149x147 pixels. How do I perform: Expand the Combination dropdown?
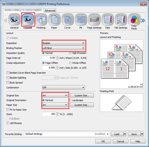coord(63,87)
